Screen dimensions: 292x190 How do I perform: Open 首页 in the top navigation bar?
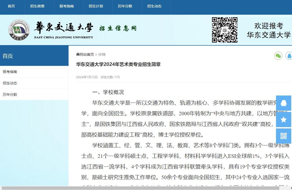[11, 6]
